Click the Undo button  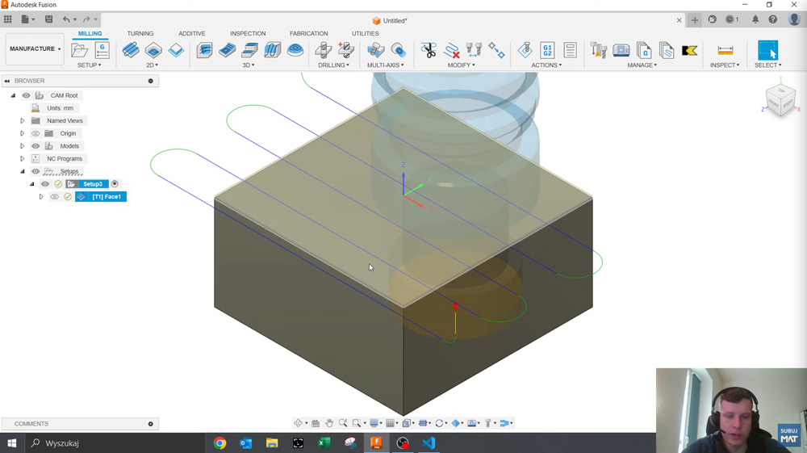click(x=66, y=19)
